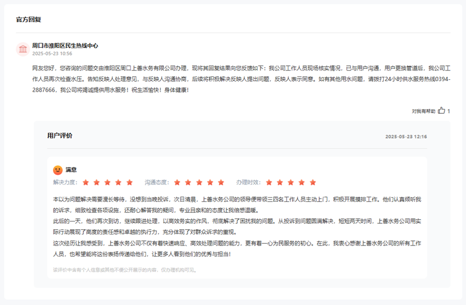This screenshot has width=466, height=305.
Task: Click the review line starting 本以为问题解决
Action: (x=237, y=205)
